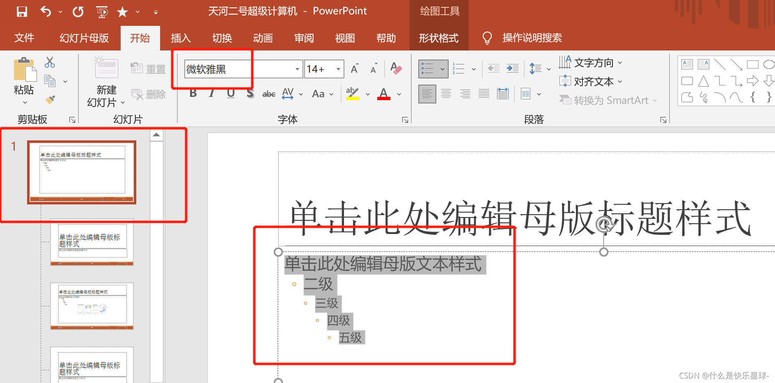The width and height of the screenshot is (775, 383).
Task: Activate the Format Painter brush
Action: tap(50, 99)
